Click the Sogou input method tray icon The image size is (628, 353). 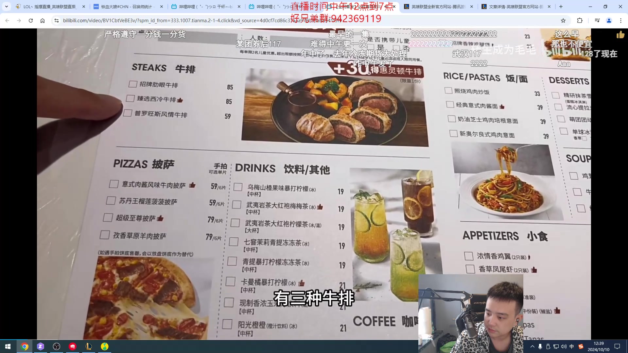pyautogui.click(x=581, y=346)
